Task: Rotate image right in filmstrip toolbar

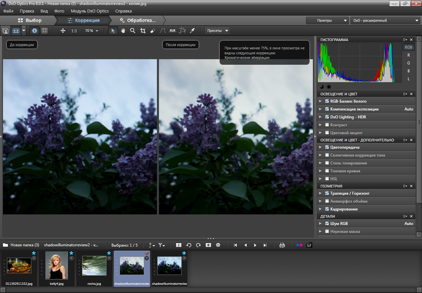Action: click(x=198, y=245)
